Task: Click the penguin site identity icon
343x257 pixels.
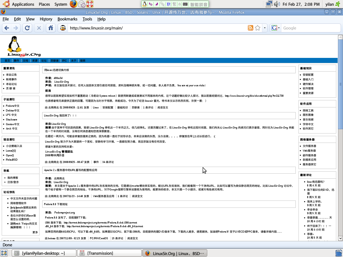Action: (63, 28)
